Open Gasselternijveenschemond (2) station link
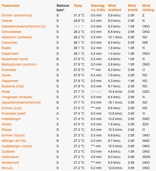156x171 pixels. [x=24, y=26]
